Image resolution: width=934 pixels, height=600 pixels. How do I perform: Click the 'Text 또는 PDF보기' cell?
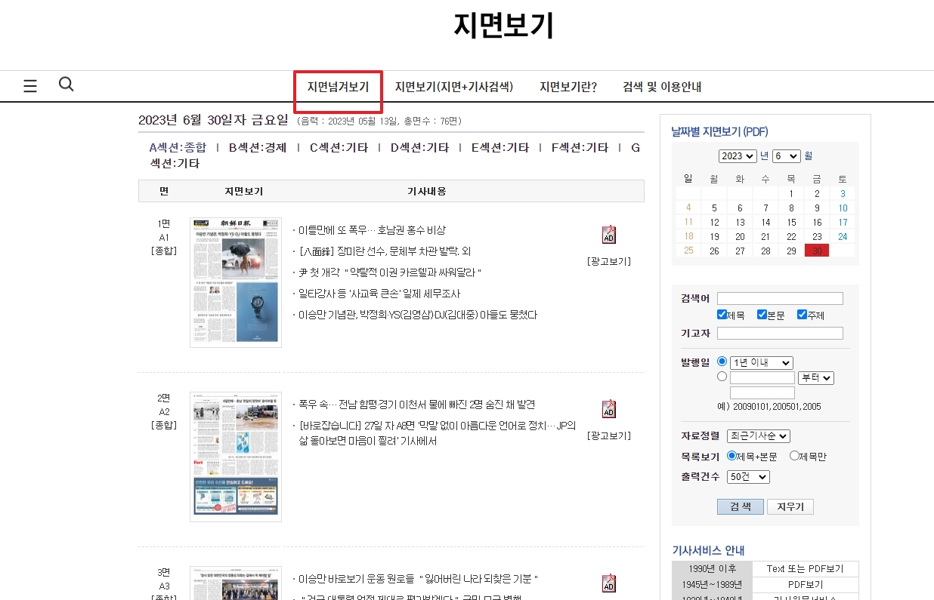pos(806,569)
